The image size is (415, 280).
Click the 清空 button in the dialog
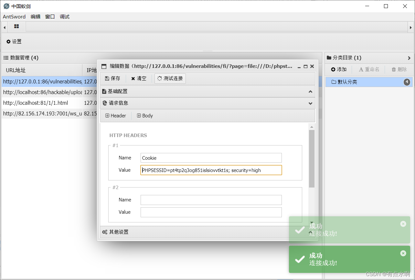139,79
